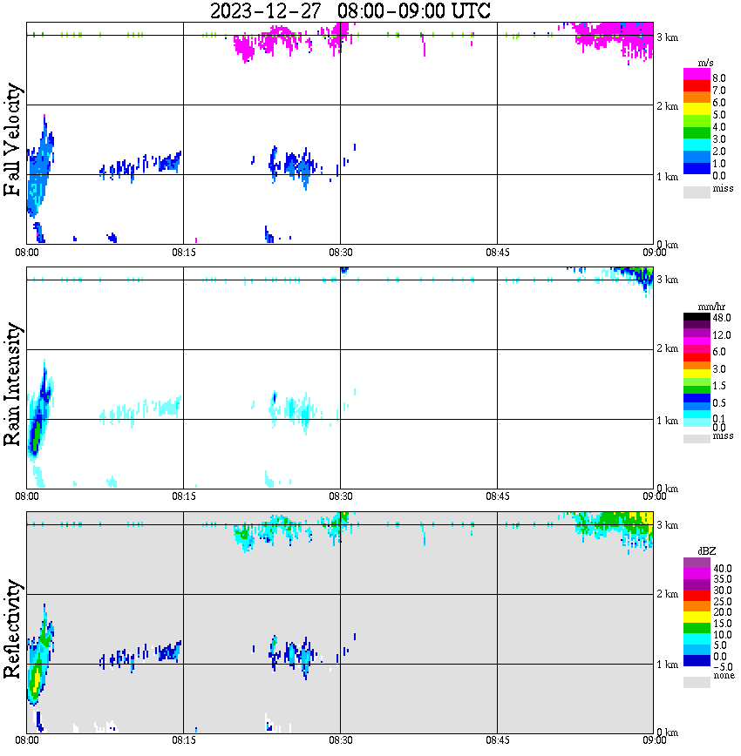Pick the red swatch in the dBZ legend
The height and width of the screenshot is (756, 741).
pos(697,595)
